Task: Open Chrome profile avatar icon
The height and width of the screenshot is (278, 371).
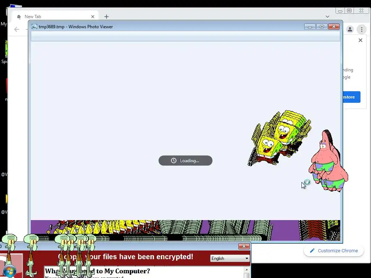Action: coord(350,29)
